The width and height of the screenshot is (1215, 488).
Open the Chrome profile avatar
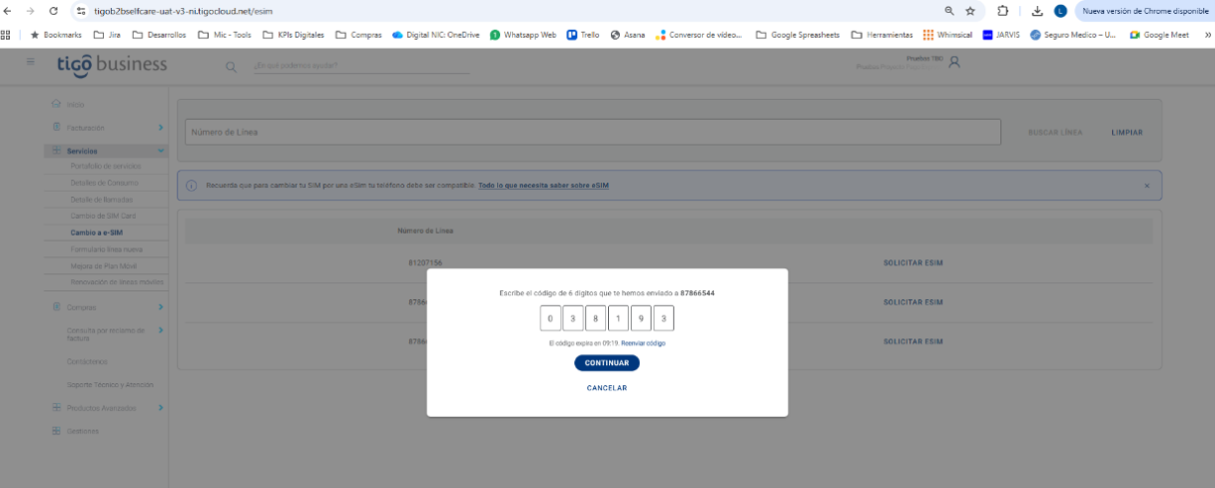[1061, 11]
